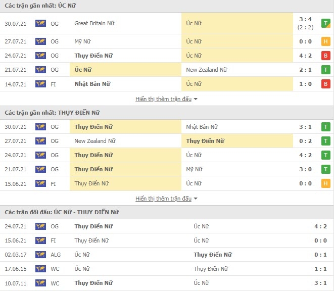Click the world flag icon on the 30.07.21 Great Britain row
The width and height of the screenshot is (334, 291).
click(x=41, y=23)
